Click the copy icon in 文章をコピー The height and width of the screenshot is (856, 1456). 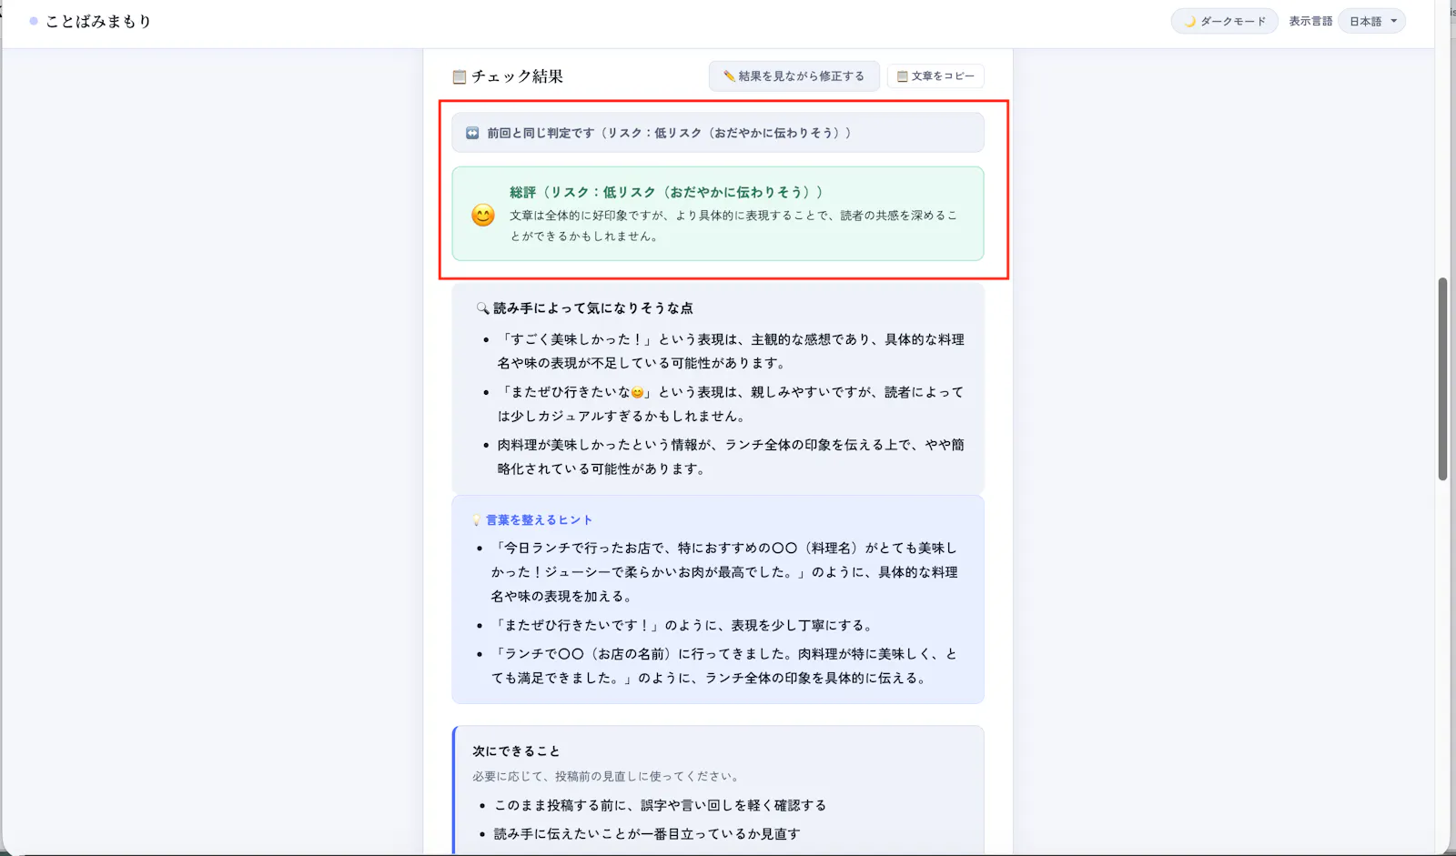coord(903,76)
